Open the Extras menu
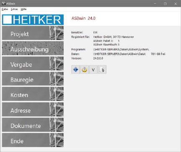Image resolution: width=181 pixels, height=152 pixels. tap(14, 9)
